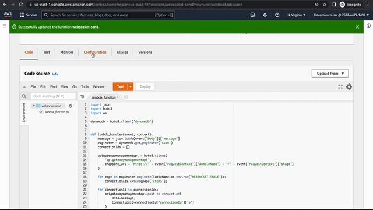
Task: Open the Edit menu in editor
Action: coord(43,87)
